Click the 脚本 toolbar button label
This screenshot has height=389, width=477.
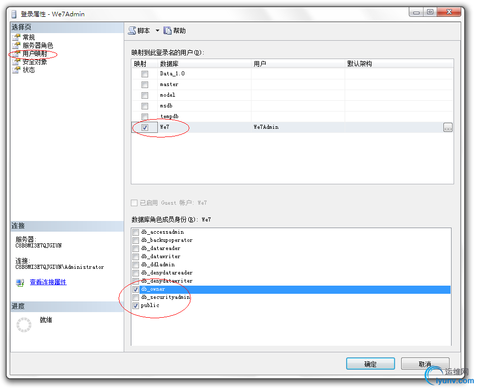(144, 31)
